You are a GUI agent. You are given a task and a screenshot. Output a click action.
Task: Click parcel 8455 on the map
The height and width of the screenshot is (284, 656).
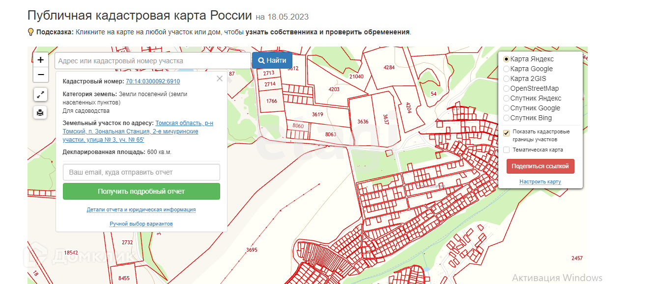coord(124,278)
